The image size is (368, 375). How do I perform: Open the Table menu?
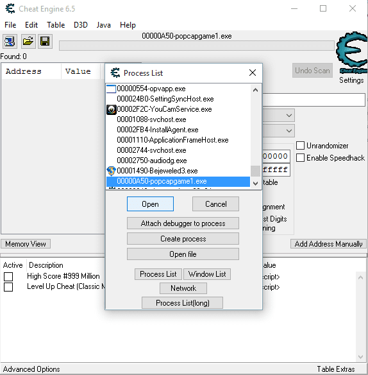coord(56,25)
